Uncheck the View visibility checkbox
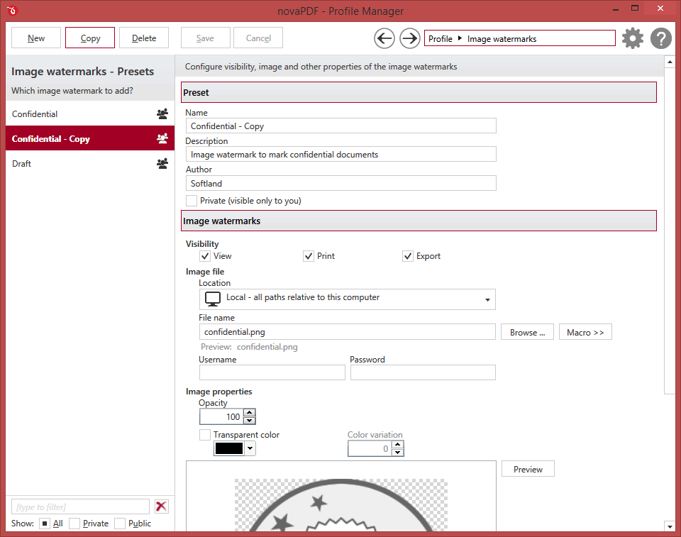 click(x=205, y=256)
